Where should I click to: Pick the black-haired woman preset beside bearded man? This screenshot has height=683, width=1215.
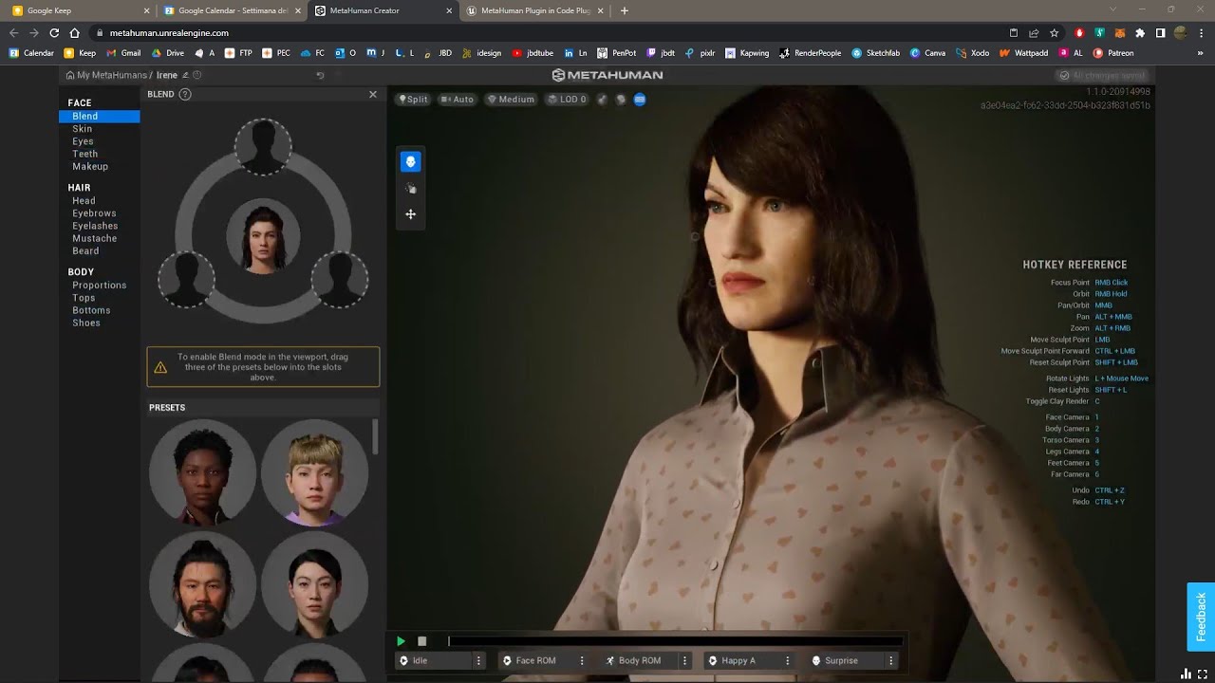tap(314, 584)
